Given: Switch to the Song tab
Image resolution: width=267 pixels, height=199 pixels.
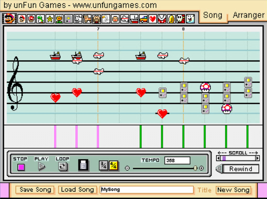Looking at the screenshot, I should tap(213, 15).
